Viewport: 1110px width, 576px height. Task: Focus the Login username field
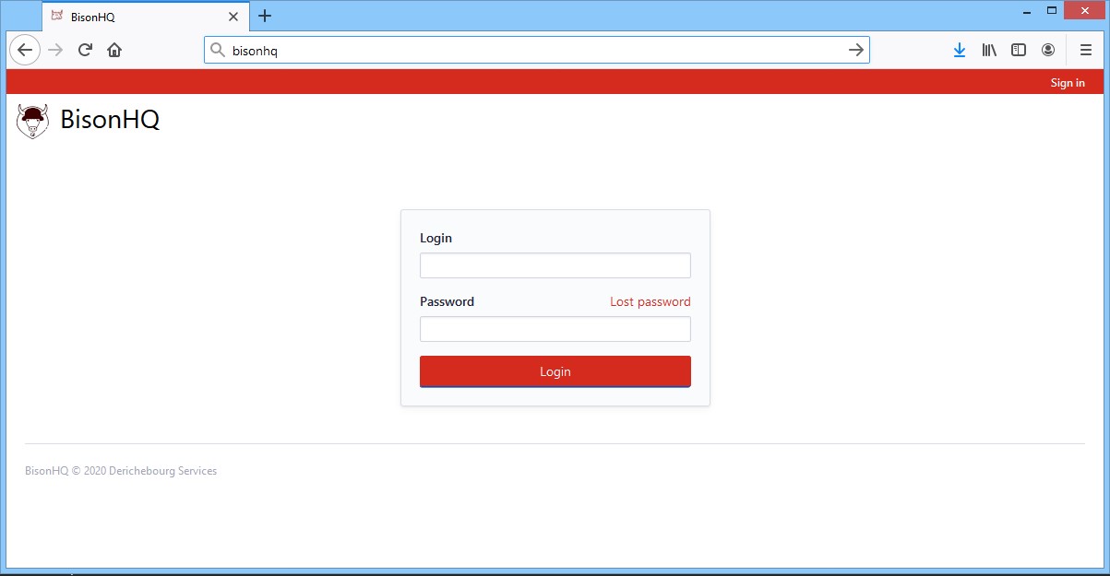pyautogui.click(x=555, y=265)
